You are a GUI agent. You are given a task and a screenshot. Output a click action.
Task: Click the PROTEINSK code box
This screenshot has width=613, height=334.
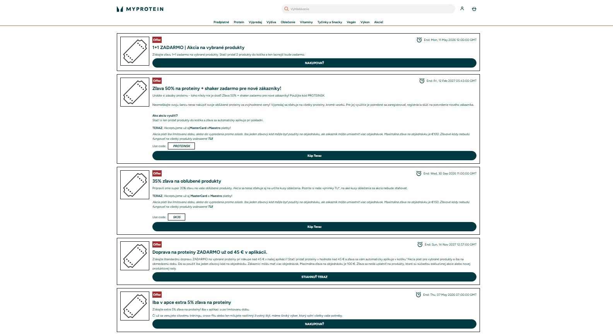click(x=181, y=146)
